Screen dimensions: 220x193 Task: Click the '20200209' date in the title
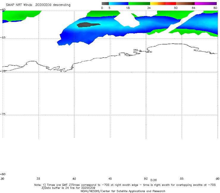43,5
